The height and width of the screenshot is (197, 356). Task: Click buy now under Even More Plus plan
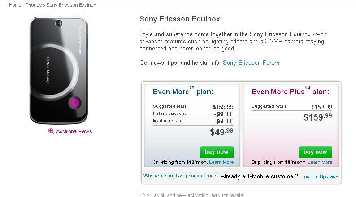tap(315, 152)
